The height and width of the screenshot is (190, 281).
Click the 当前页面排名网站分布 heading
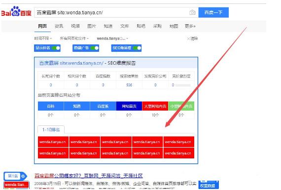pos(59,95)
